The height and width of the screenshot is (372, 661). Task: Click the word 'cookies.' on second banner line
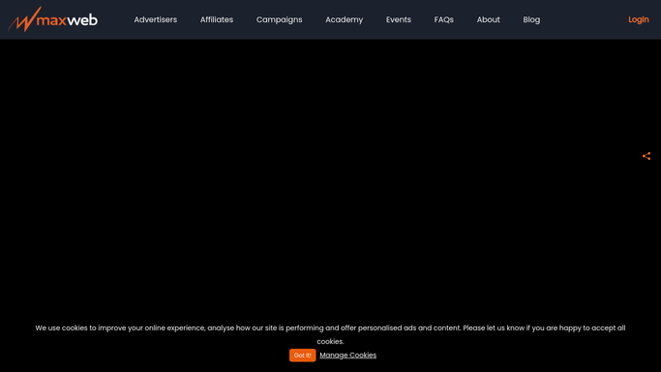[x=330, y=341]
